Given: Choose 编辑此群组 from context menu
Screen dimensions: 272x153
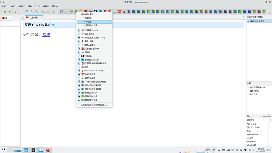Looking at the screenshot, I should click(x=94, y=15).
